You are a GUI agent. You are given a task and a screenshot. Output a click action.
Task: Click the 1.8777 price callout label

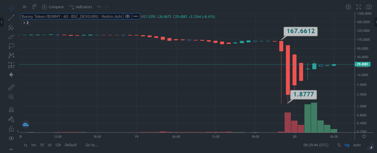click(x=304, y=94)
